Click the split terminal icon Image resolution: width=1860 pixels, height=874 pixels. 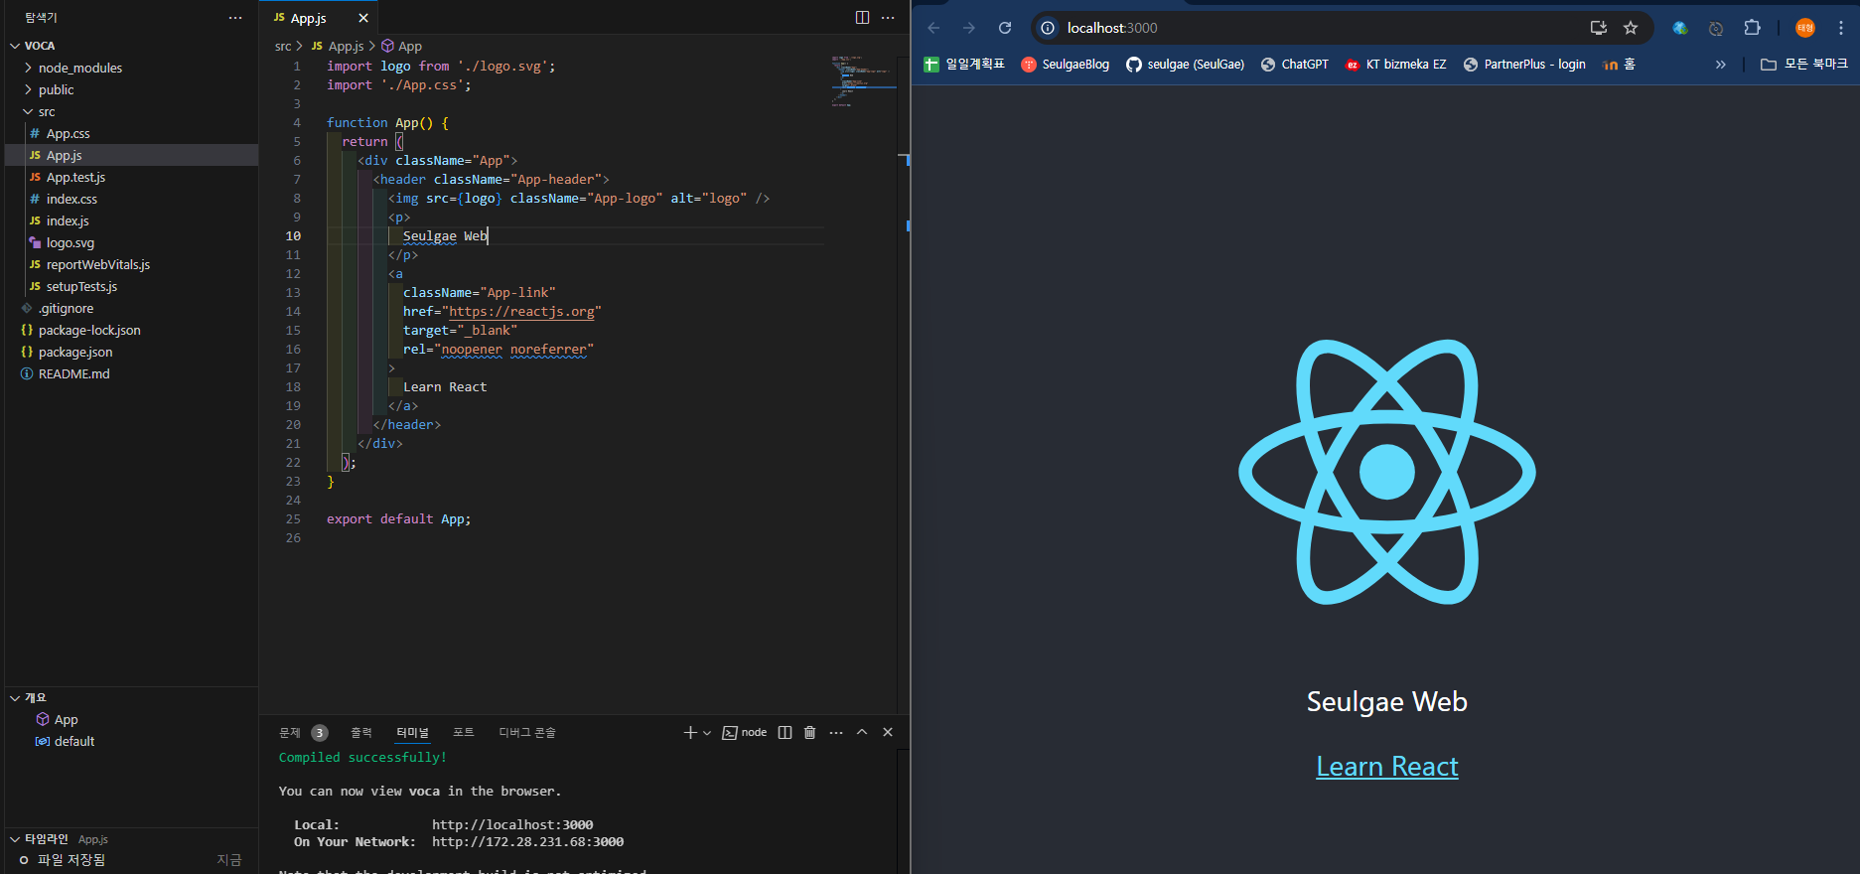tap(786, 733)
